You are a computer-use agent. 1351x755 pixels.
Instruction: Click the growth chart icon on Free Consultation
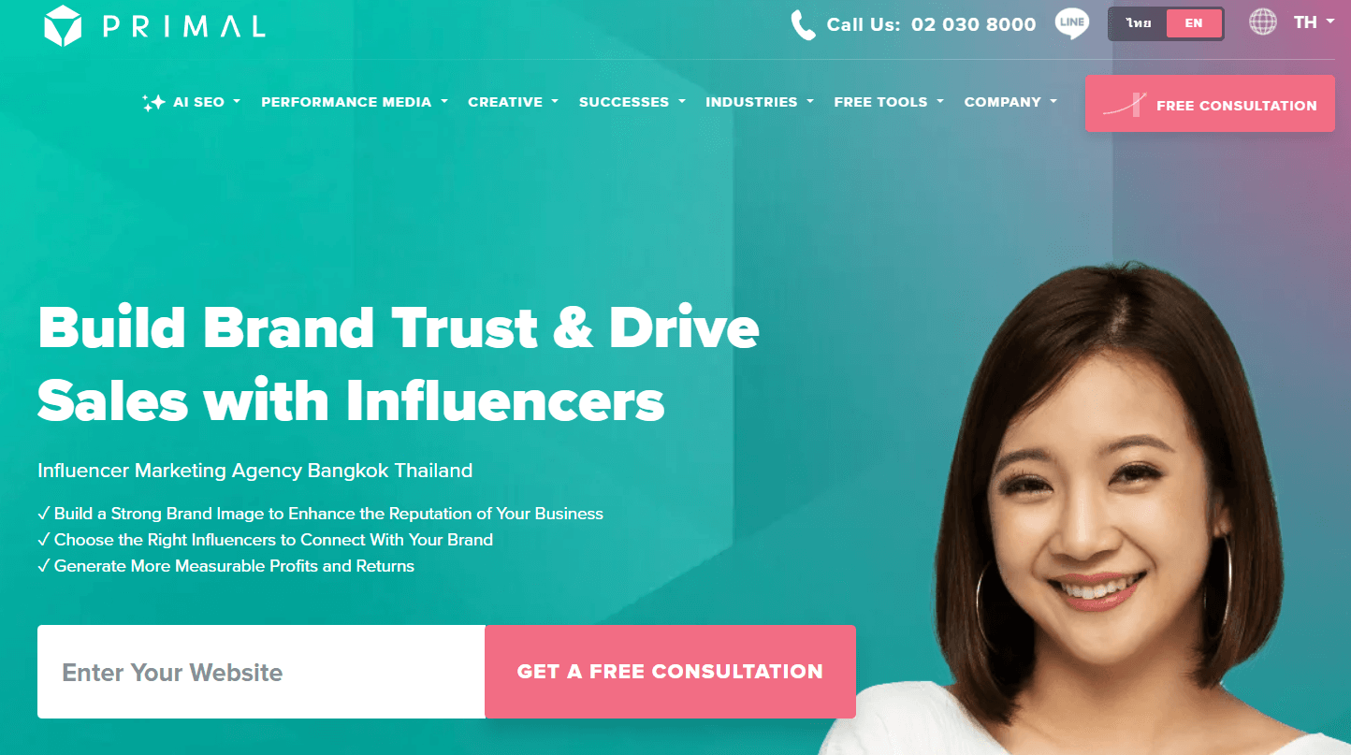point(1125,105)
